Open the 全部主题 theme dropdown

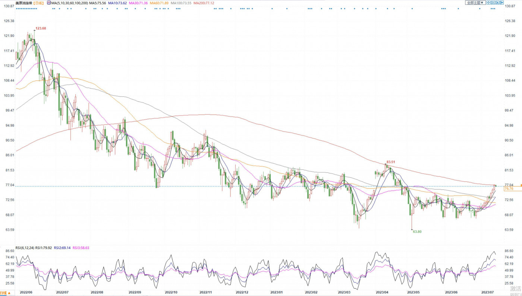475,3
